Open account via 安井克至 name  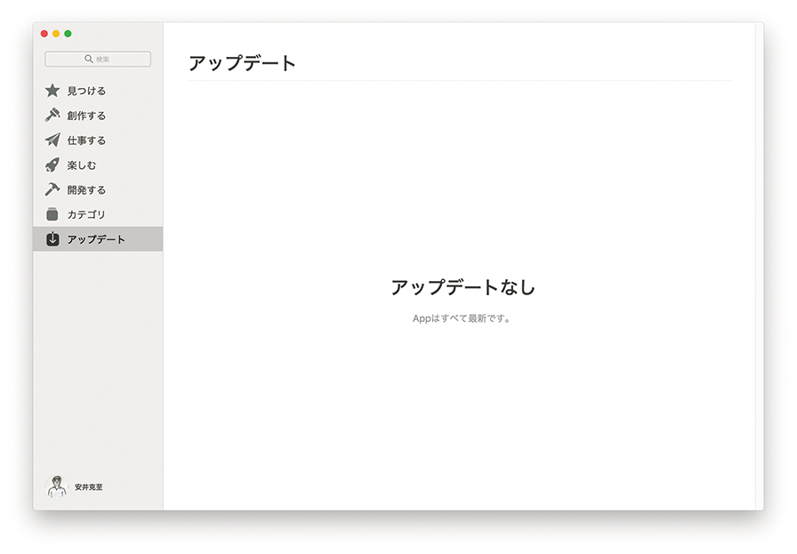point(89,487)
